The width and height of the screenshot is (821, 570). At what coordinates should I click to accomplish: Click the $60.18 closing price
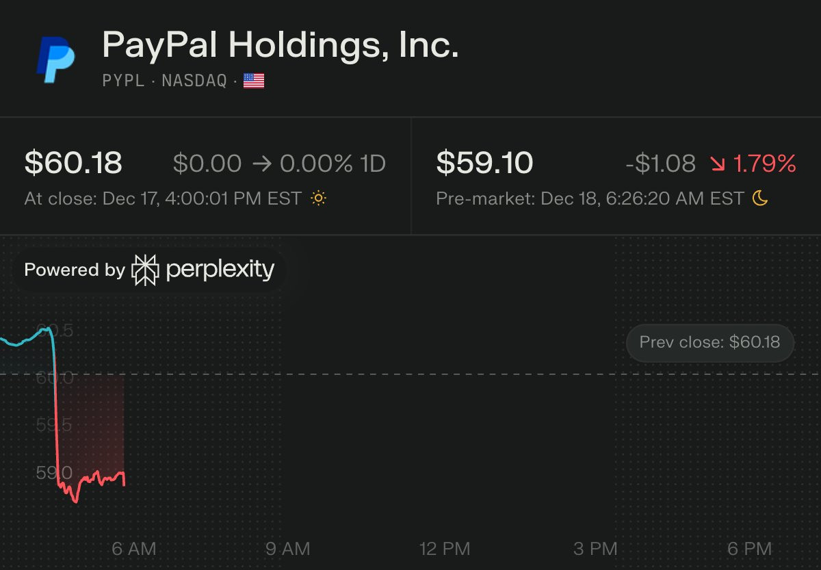pyautogui.click(x=73, y=163)
